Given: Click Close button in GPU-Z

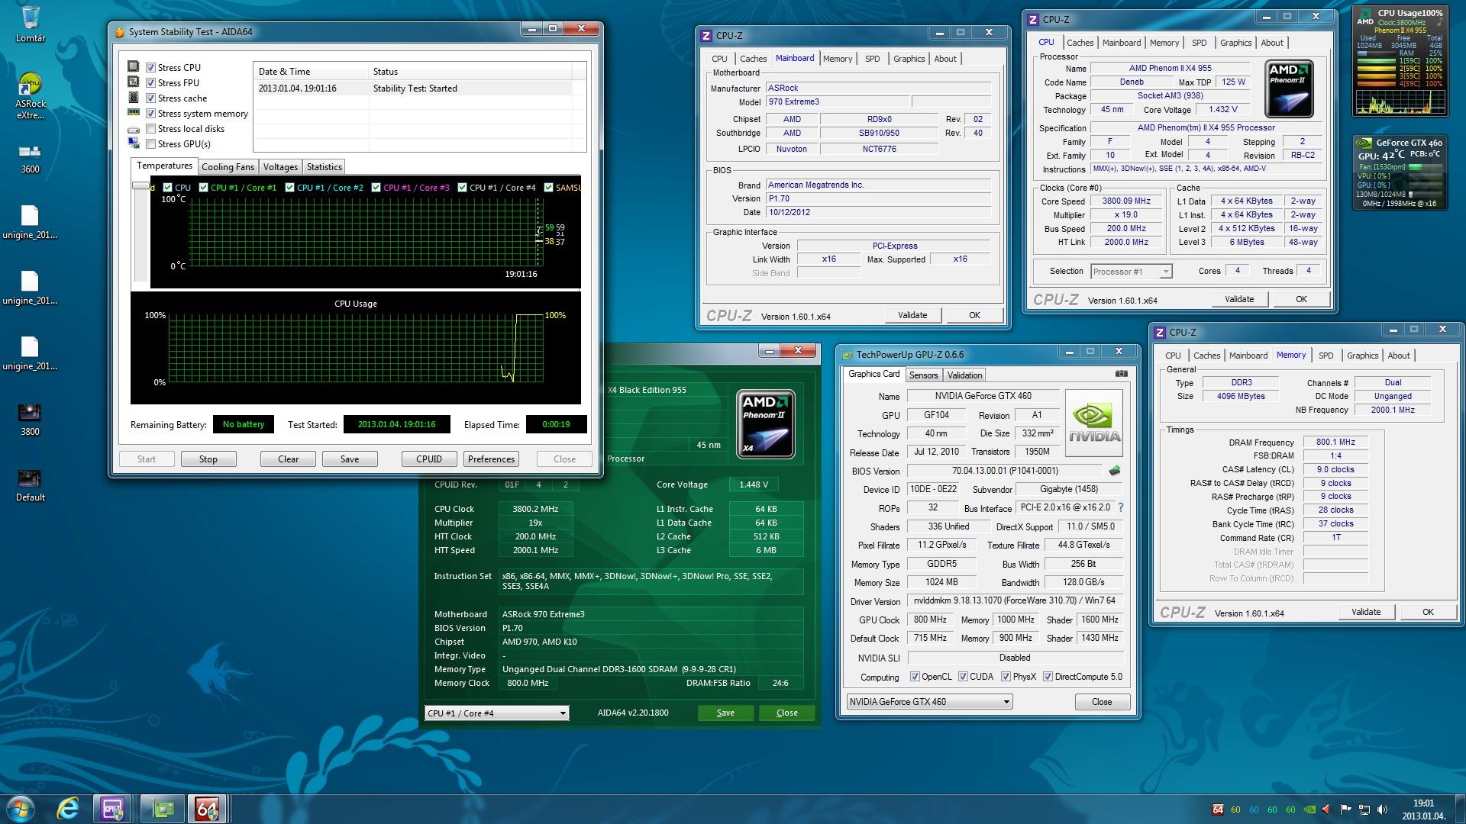Looking at the screenshot, I should pos(1102,702).
